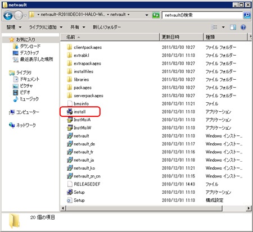This screenshot has height=232, width=253.
Task: Click 新しいフォルダー button
Action: point(107,27)
